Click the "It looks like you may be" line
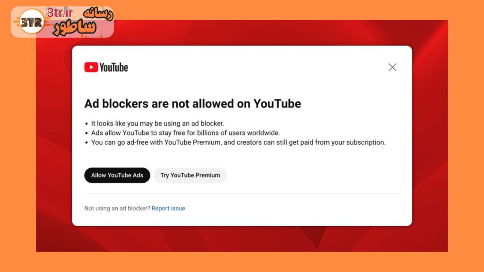 point(157,123)
